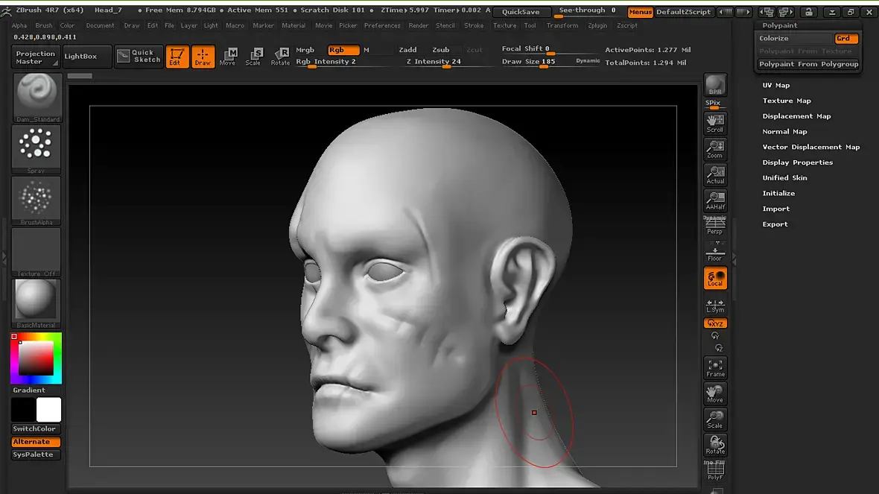Open the Zplugin menu
This screenshot has width=879, height=494.
(597, 26)
